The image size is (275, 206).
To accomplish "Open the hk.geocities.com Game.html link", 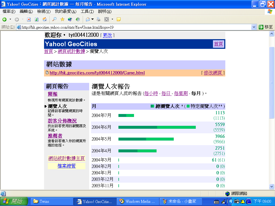I will coord(97,73).
